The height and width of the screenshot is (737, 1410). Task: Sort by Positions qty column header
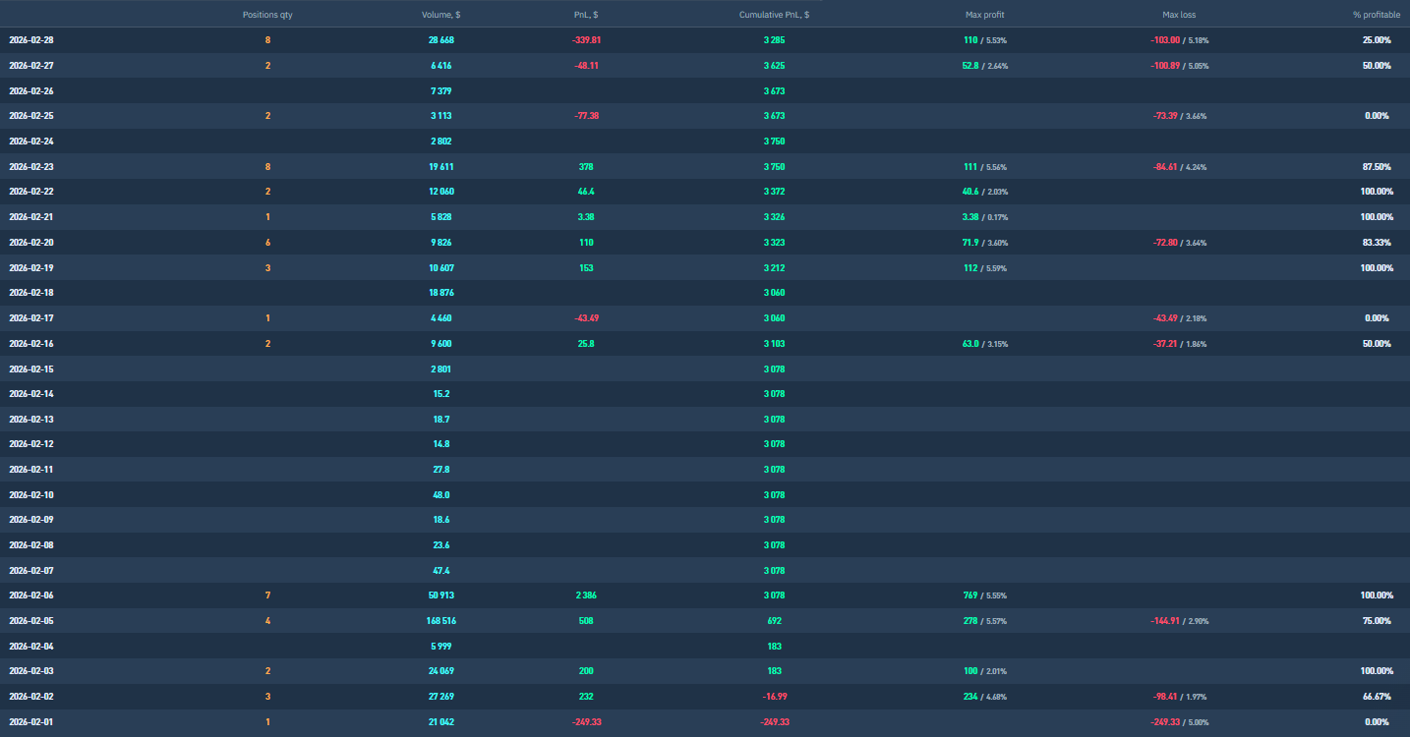pos(266,15)
